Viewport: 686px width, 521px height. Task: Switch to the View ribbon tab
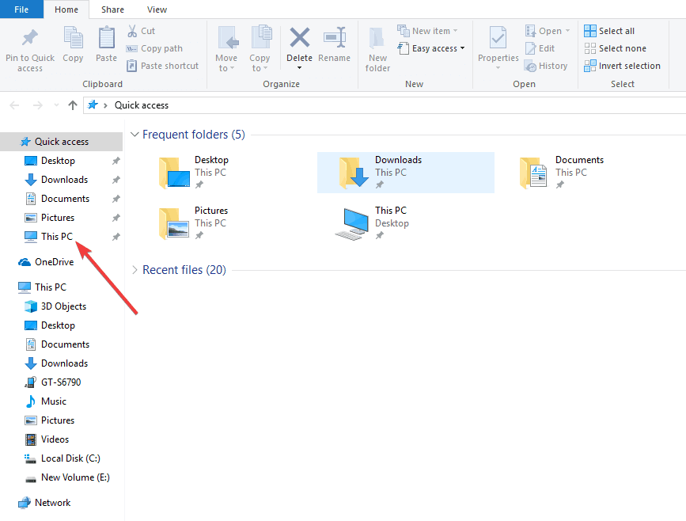pos(157,10)
